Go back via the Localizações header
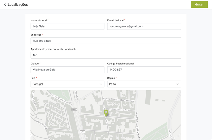This screenshot has width=212, height=140. pyautogui.click(x=18, y=4)
